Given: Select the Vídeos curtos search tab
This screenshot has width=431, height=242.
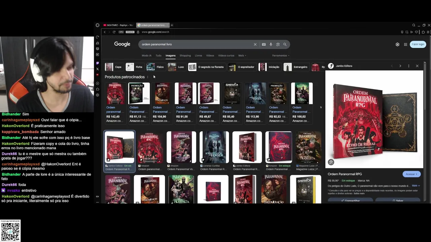Looking at the screenshot, I should (x=226, y=55).
